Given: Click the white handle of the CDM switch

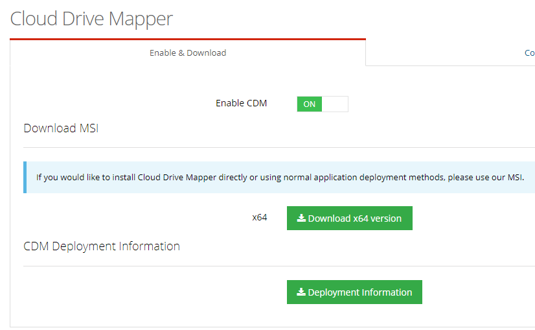Looking at the screenshot, I should point(335,104).
